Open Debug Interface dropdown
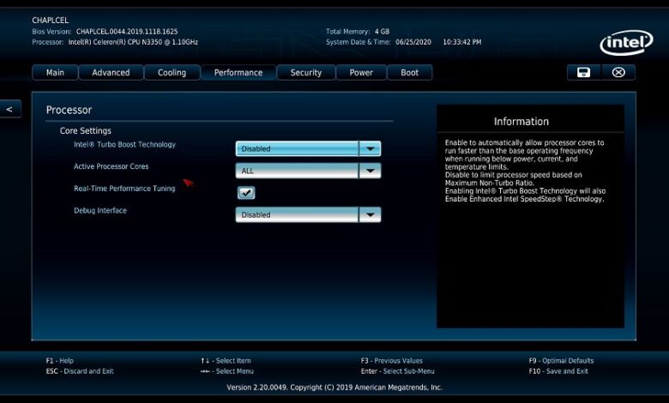The height and width of the screenshot is (403, 669). coord(308,214)
